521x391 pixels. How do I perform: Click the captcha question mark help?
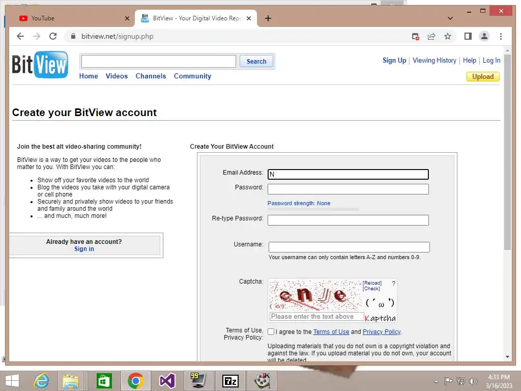pyautogui.click(x=393, y=284)
